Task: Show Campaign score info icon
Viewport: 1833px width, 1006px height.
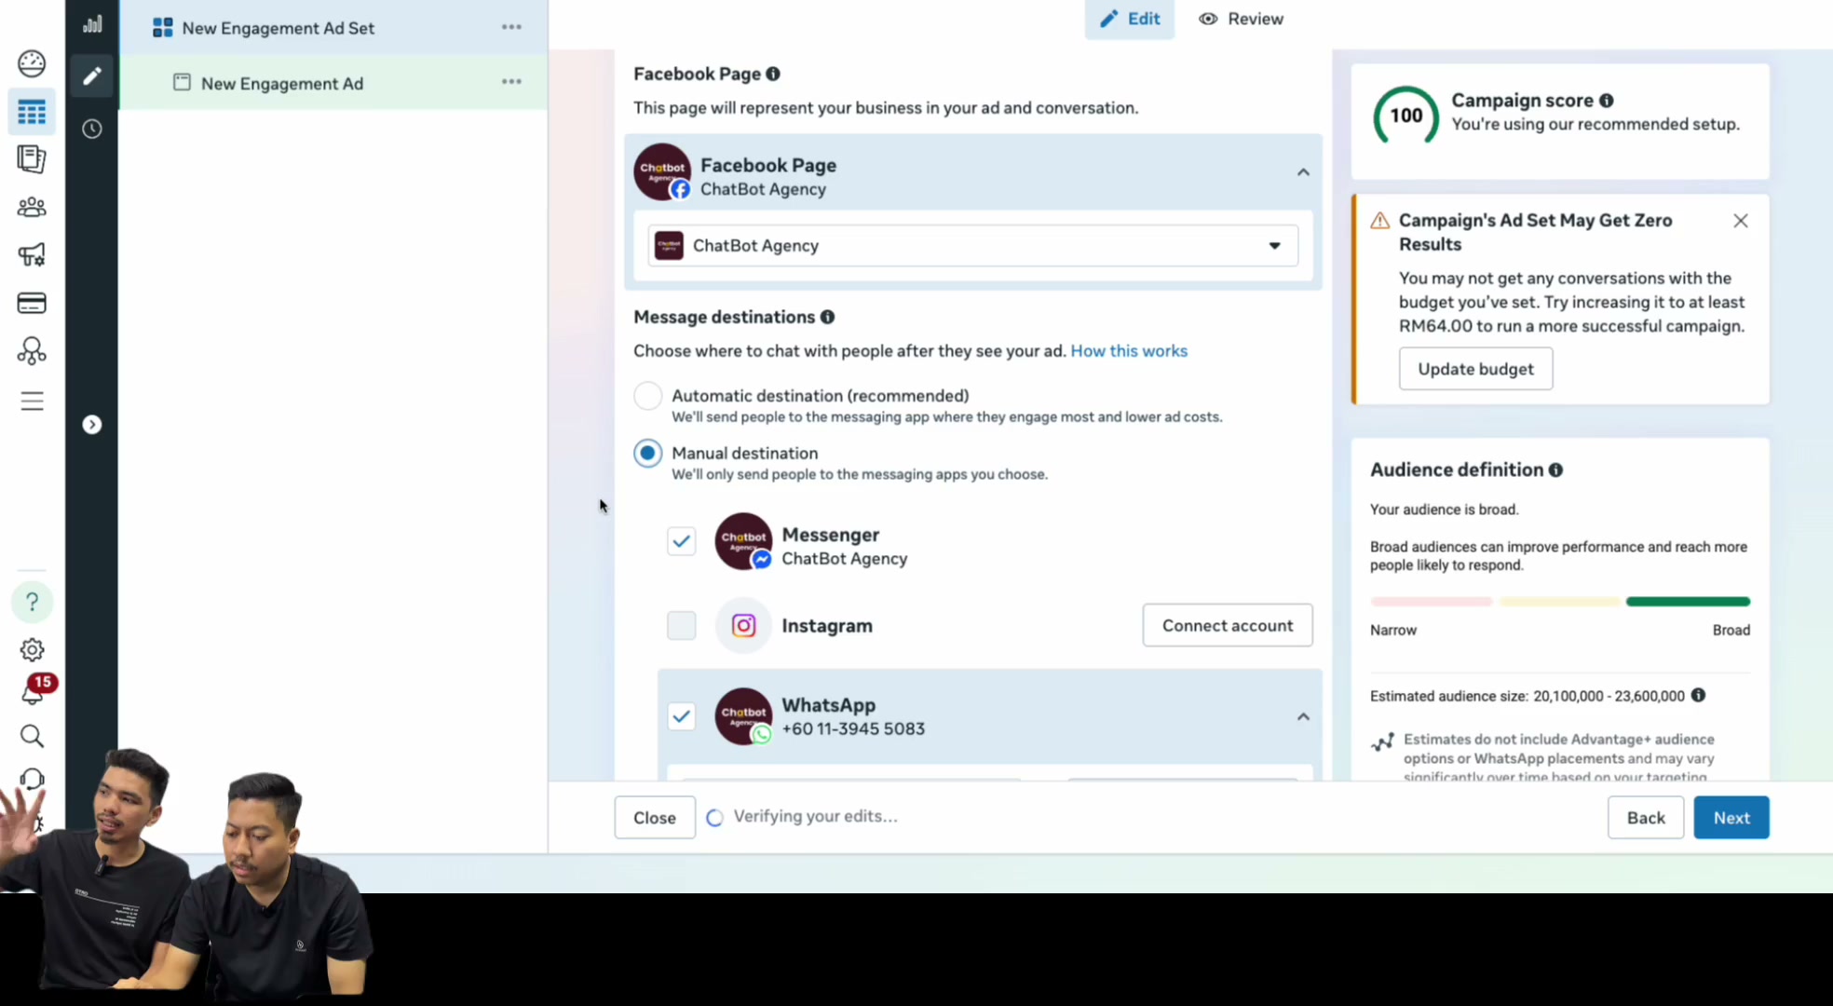Action: pyautogui.click(x=1607, y=101)
